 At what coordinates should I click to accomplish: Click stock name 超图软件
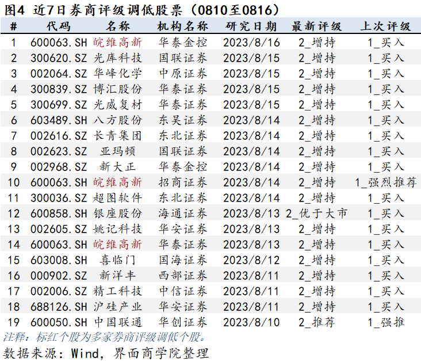pos(117,198)
